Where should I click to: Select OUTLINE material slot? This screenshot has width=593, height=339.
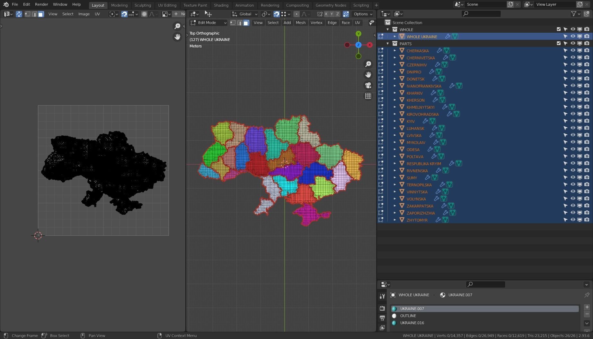(485, 316)
